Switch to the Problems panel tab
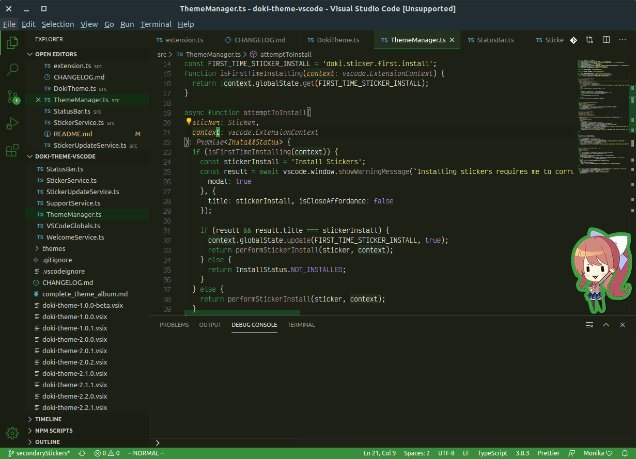The width and height of the screenshot is (636, 459). click(x=174, y=325)
